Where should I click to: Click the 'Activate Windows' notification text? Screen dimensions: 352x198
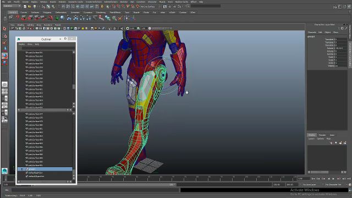pos(305,190)
